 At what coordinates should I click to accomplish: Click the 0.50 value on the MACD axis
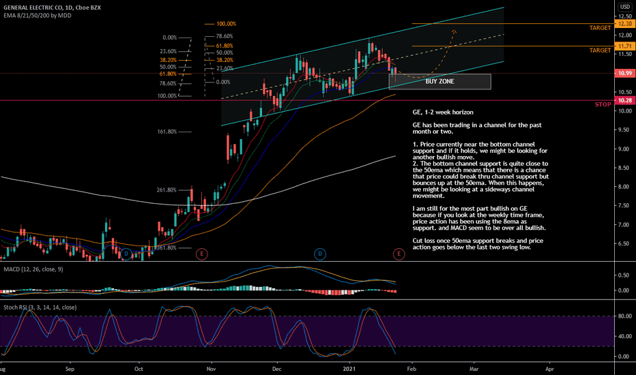tap(624, 275)
